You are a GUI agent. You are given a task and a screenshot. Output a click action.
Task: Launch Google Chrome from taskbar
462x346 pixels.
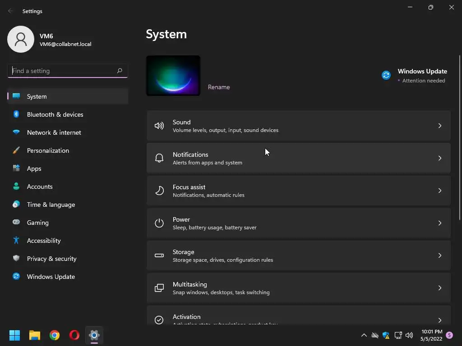point(55,335)
